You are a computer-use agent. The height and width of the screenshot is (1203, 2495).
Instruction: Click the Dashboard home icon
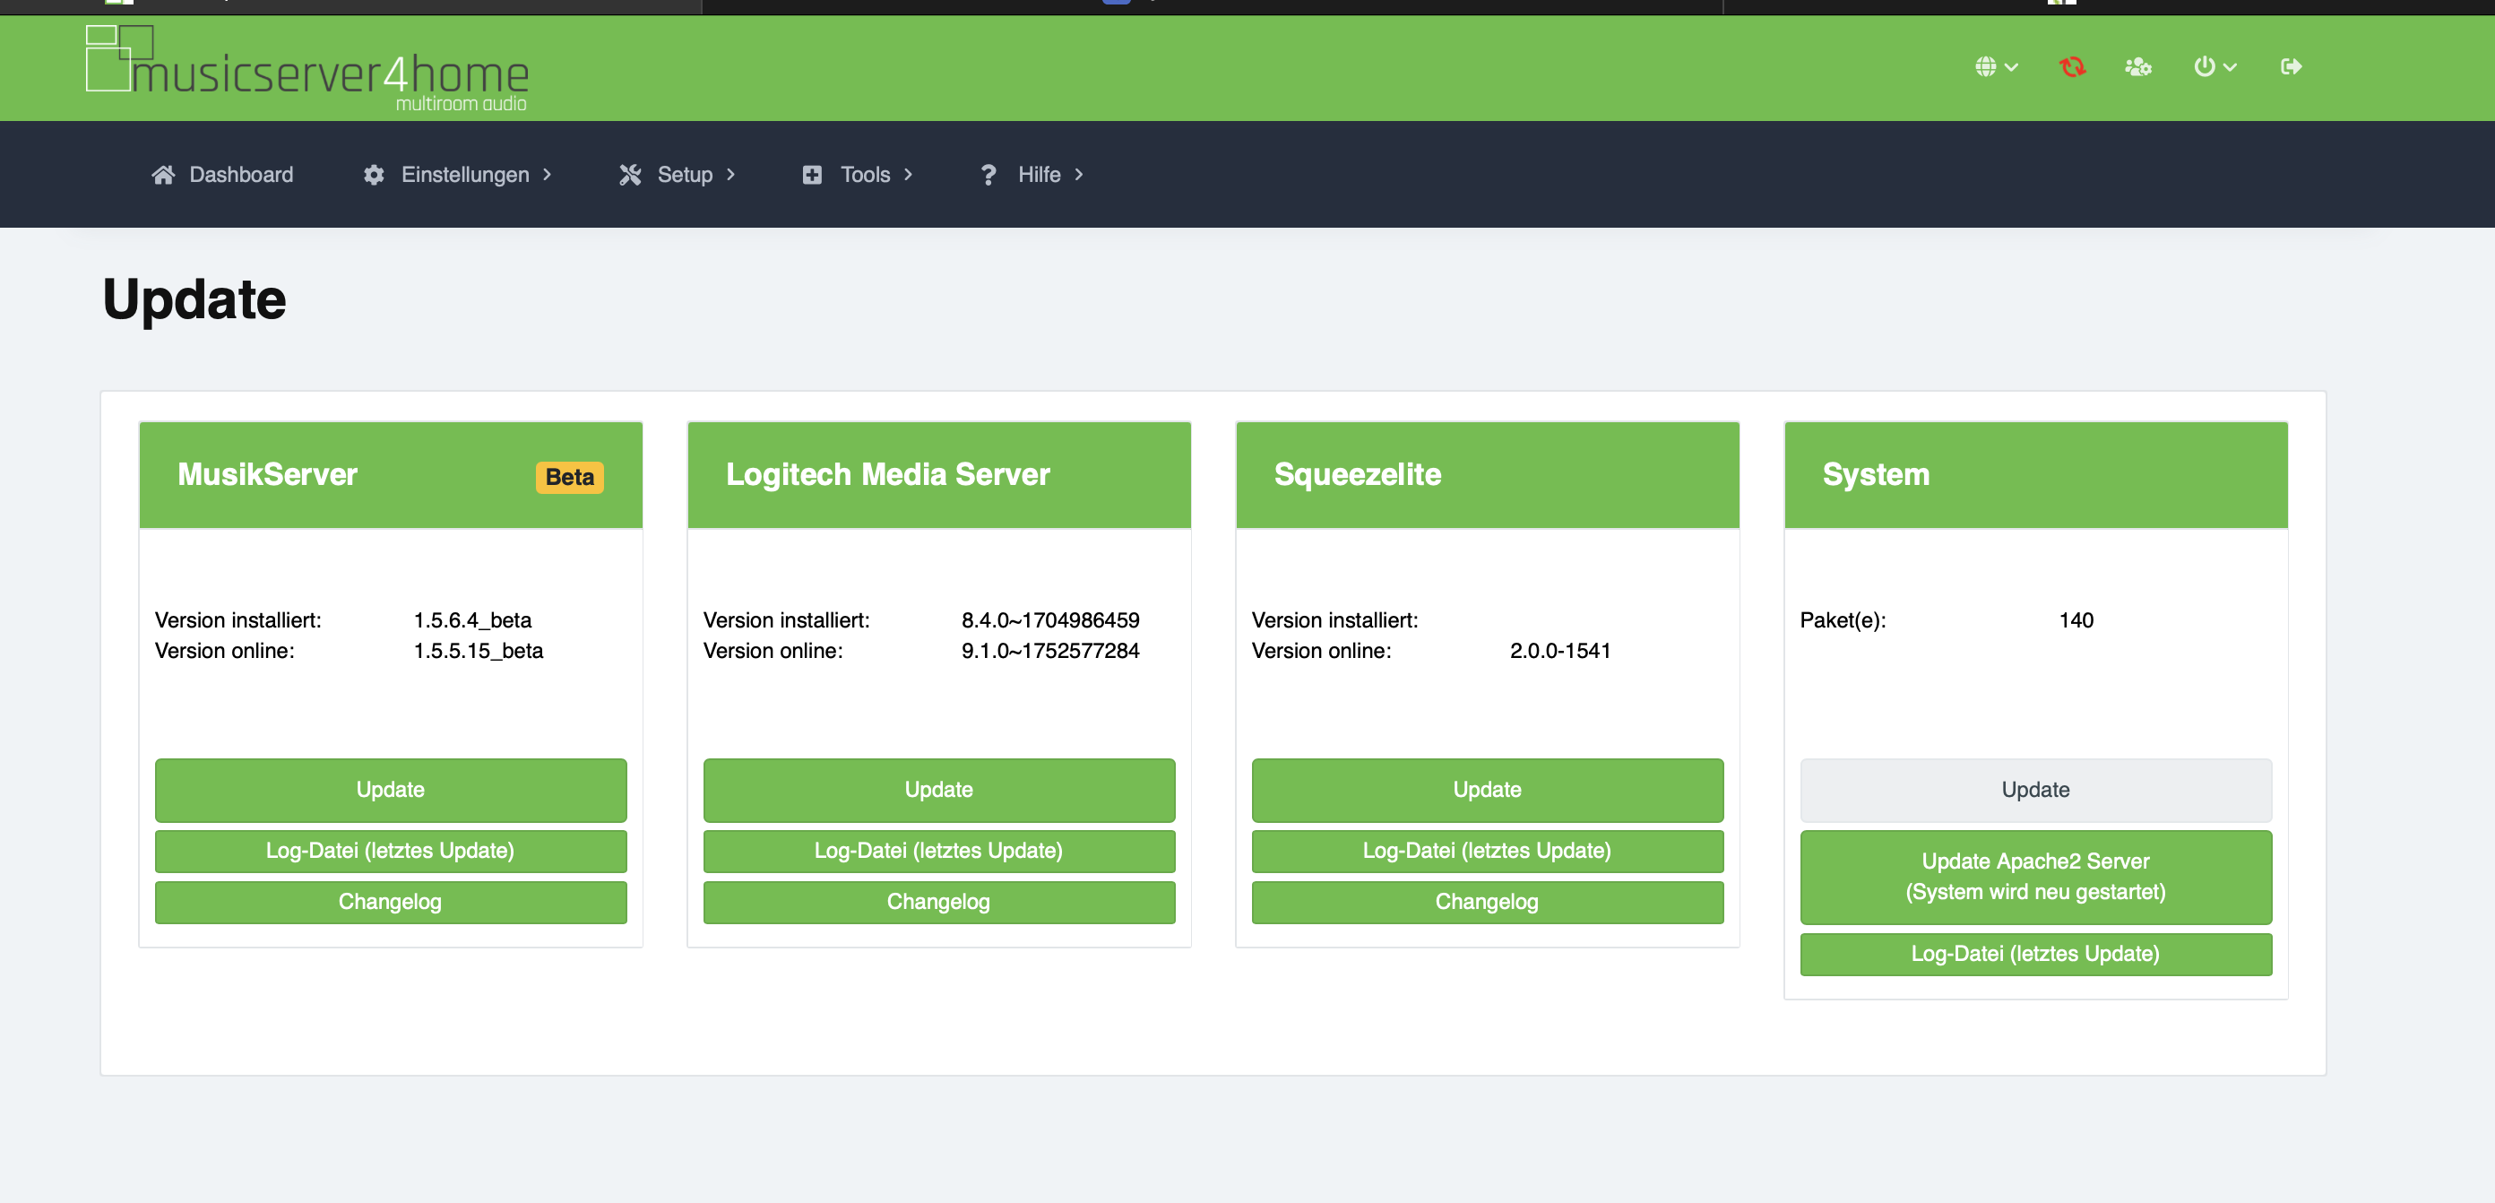tap(163, 174)
